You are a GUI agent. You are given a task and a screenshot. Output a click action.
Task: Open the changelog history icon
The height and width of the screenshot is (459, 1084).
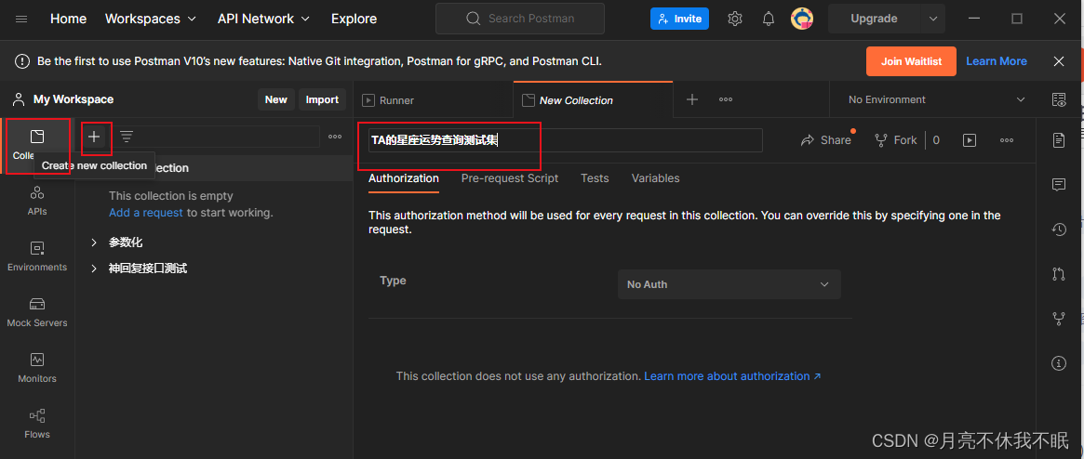[1059, 229]
